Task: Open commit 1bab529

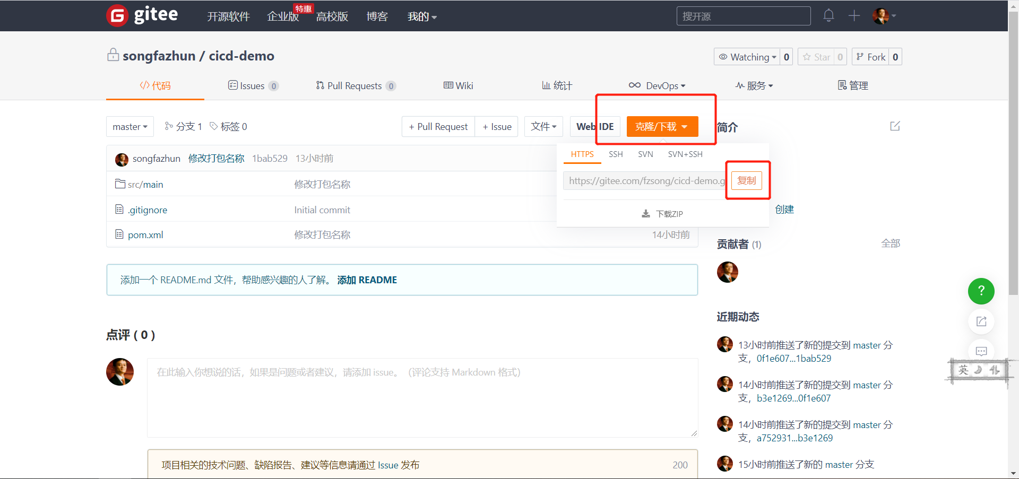Action: click(270, 159)
